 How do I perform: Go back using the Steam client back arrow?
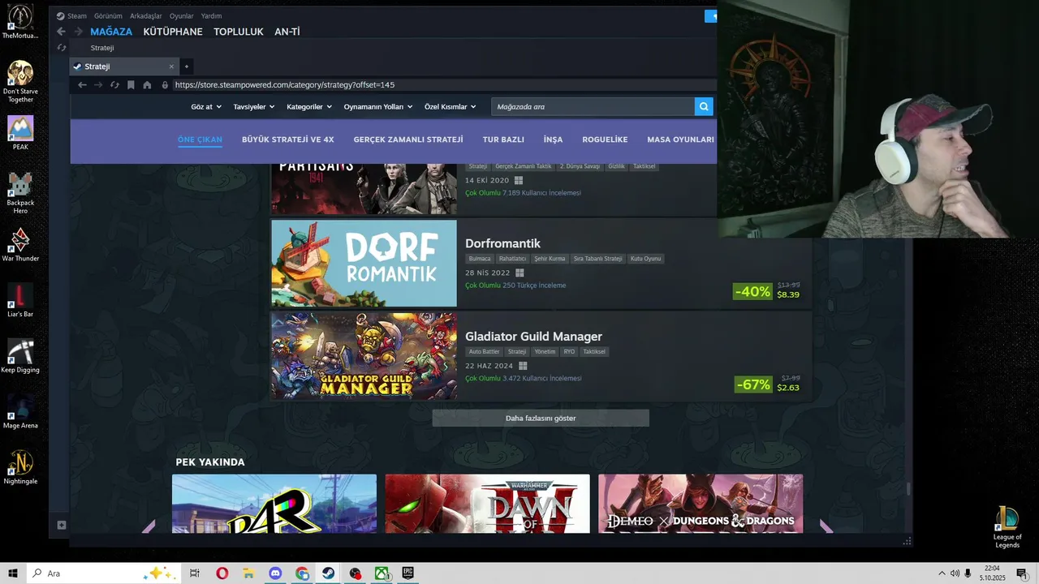click(x=61, y=32)
